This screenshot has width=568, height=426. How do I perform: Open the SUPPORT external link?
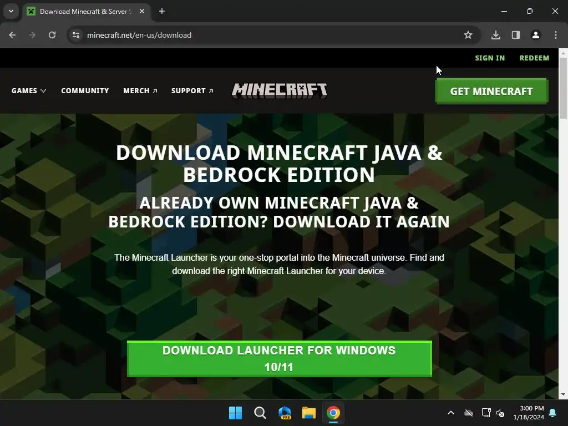click(192, 90)
